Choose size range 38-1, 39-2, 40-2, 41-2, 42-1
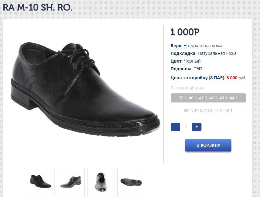Viewport: 260px width, 197px height. tap(208, 110)
